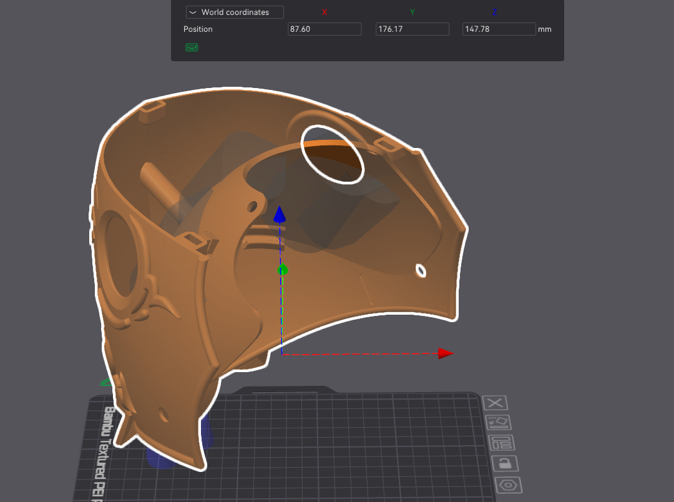
Task: Click the auto orient plate icon
Action: pyautogui.click(x=498, y=423)
